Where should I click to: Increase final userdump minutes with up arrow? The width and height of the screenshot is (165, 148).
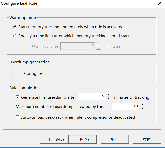pyautogui.click(x=108, y=95)
